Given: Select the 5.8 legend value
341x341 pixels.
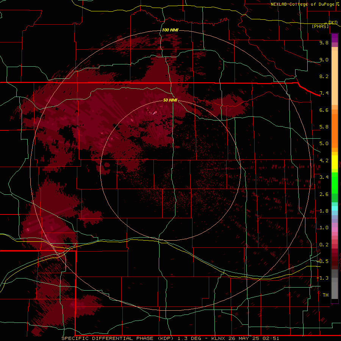Looking at the screenshot, I should tap(324, 127).
